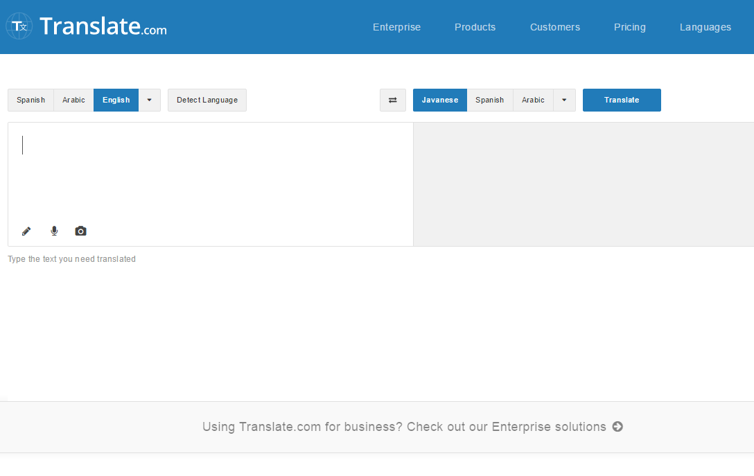This screenshot has height=476, width=754.
Task: Open the Enterprise menu item
Action: tap(396, 27)
